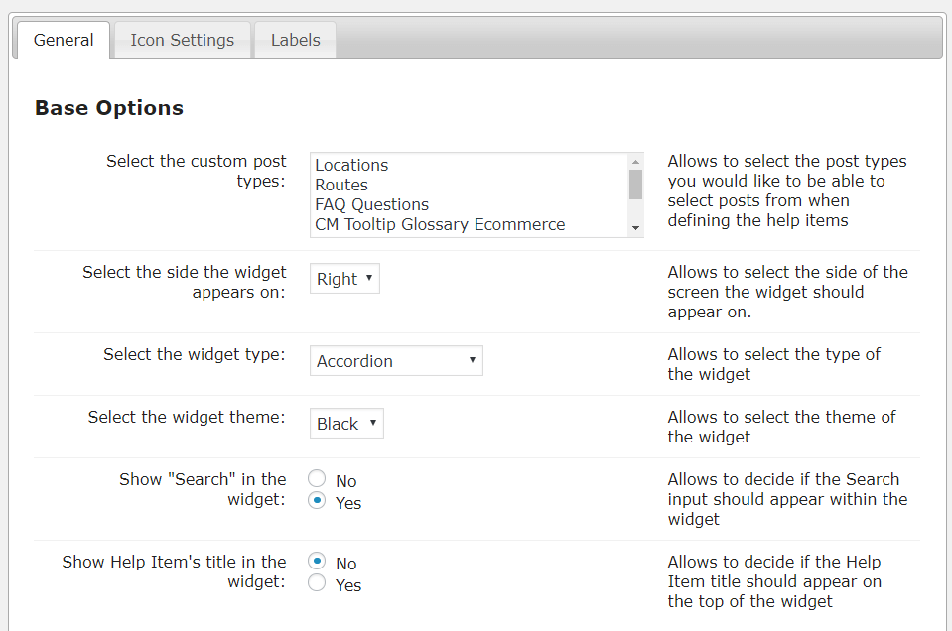This screenshot has width=952, height=631.
Task: Expand the widget type dropdown showing Accordion
Action: tap(396, 361)
